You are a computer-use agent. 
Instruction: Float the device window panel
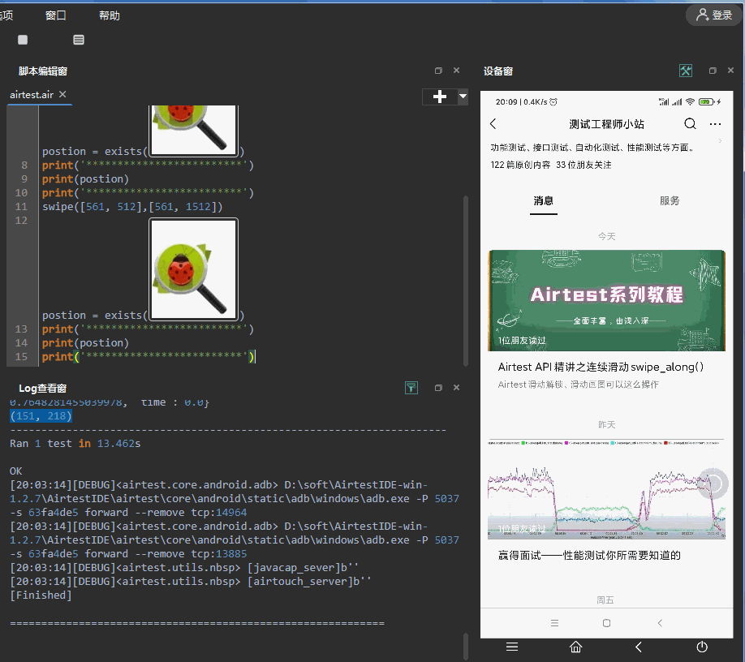(713, 71)
